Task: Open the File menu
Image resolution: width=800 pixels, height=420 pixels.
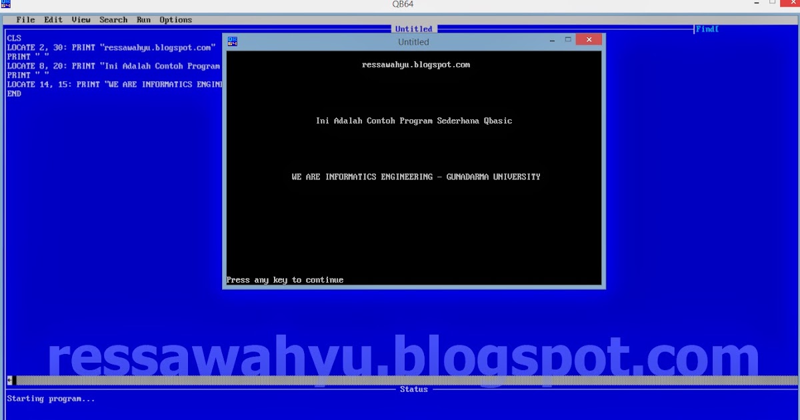Action: tap(25, 20)
